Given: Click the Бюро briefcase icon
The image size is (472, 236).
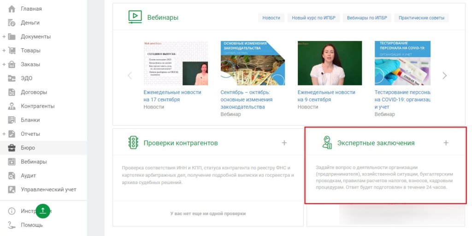Looking at the screenshot, I should [x=12, y=148].
